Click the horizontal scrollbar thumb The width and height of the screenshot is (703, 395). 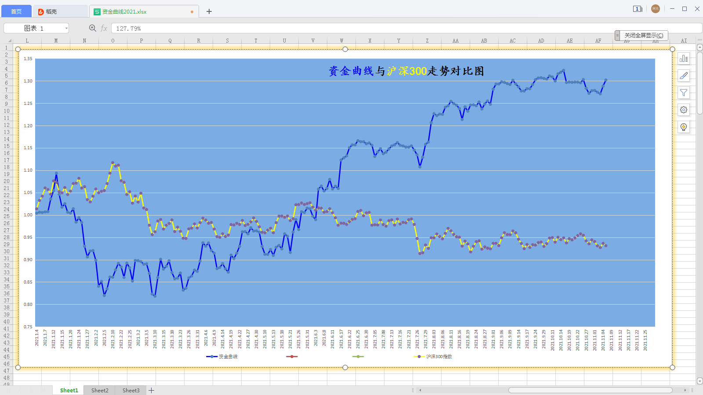coord(590,390)
